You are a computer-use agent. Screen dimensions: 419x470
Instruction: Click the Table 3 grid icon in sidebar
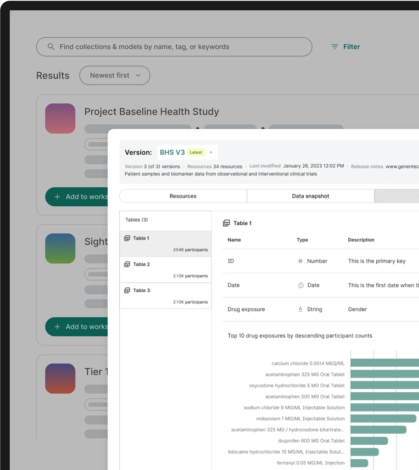click(127, 290)
